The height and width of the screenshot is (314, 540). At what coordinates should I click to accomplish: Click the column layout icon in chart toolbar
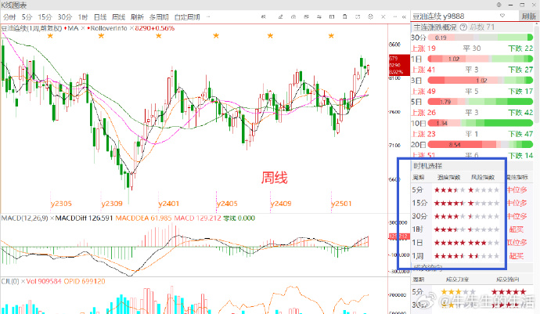332,16
